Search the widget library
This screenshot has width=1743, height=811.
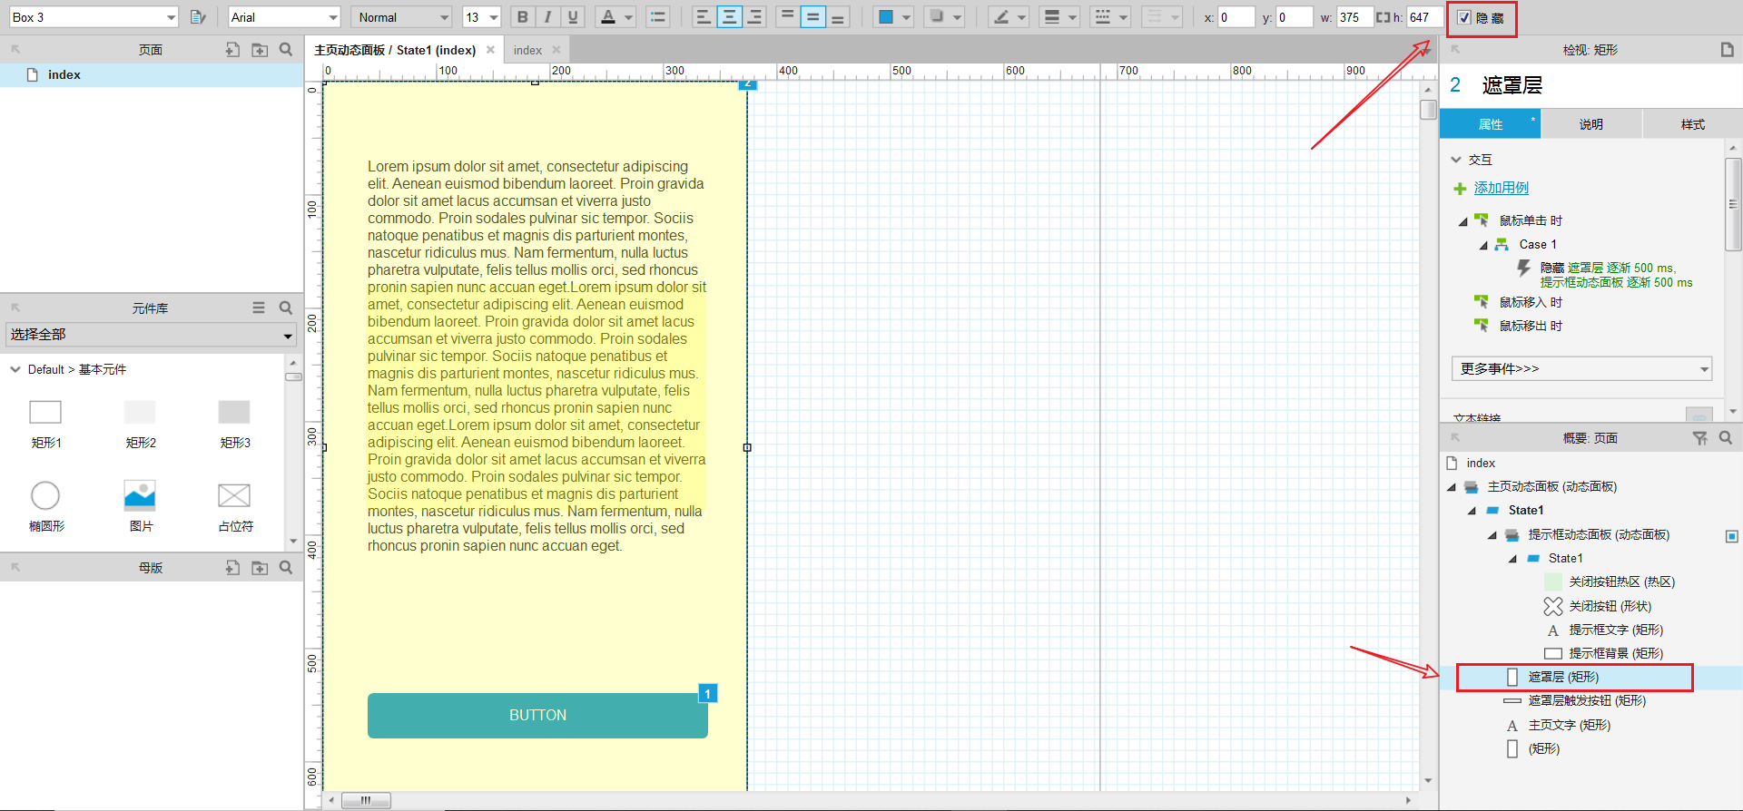click(x=286, y=308)
